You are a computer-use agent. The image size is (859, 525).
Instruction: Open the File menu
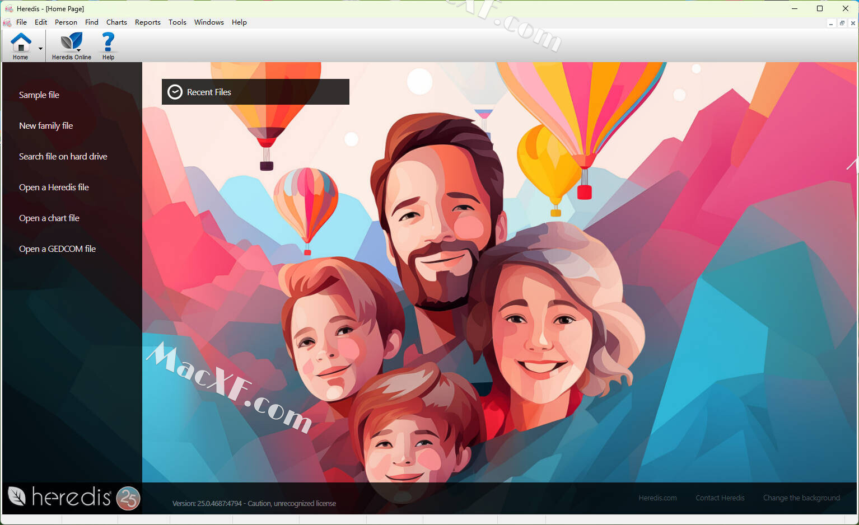[x=21, y=22]
